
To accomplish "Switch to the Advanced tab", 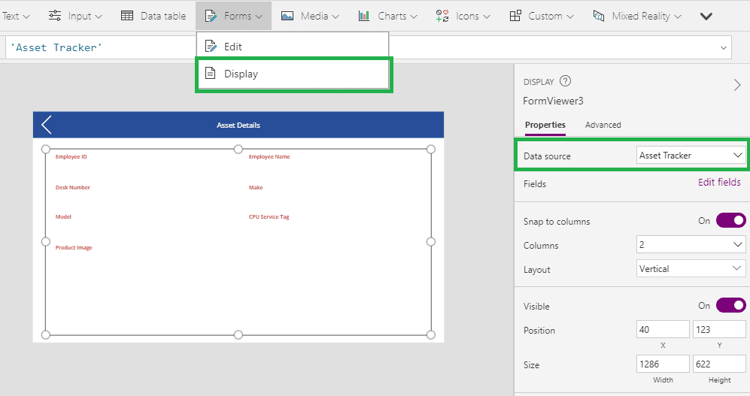I will [x=603, y=125].
